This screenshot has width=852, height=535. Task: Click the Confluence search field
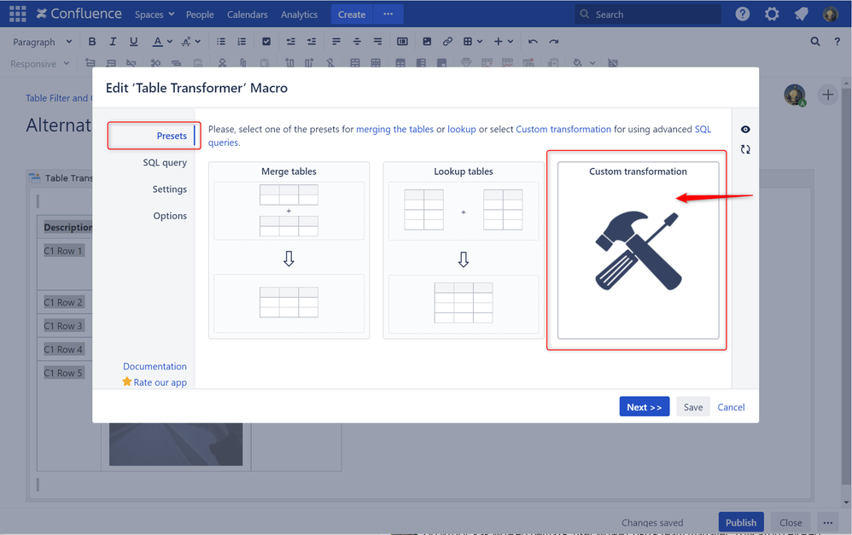click(648, 15)
